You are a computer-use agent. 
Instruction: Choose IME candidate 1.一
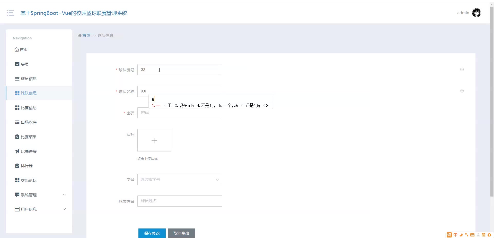coord(156,105)
